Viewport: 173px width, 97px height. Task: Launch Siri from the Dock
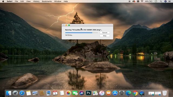(x=82, y=93)
